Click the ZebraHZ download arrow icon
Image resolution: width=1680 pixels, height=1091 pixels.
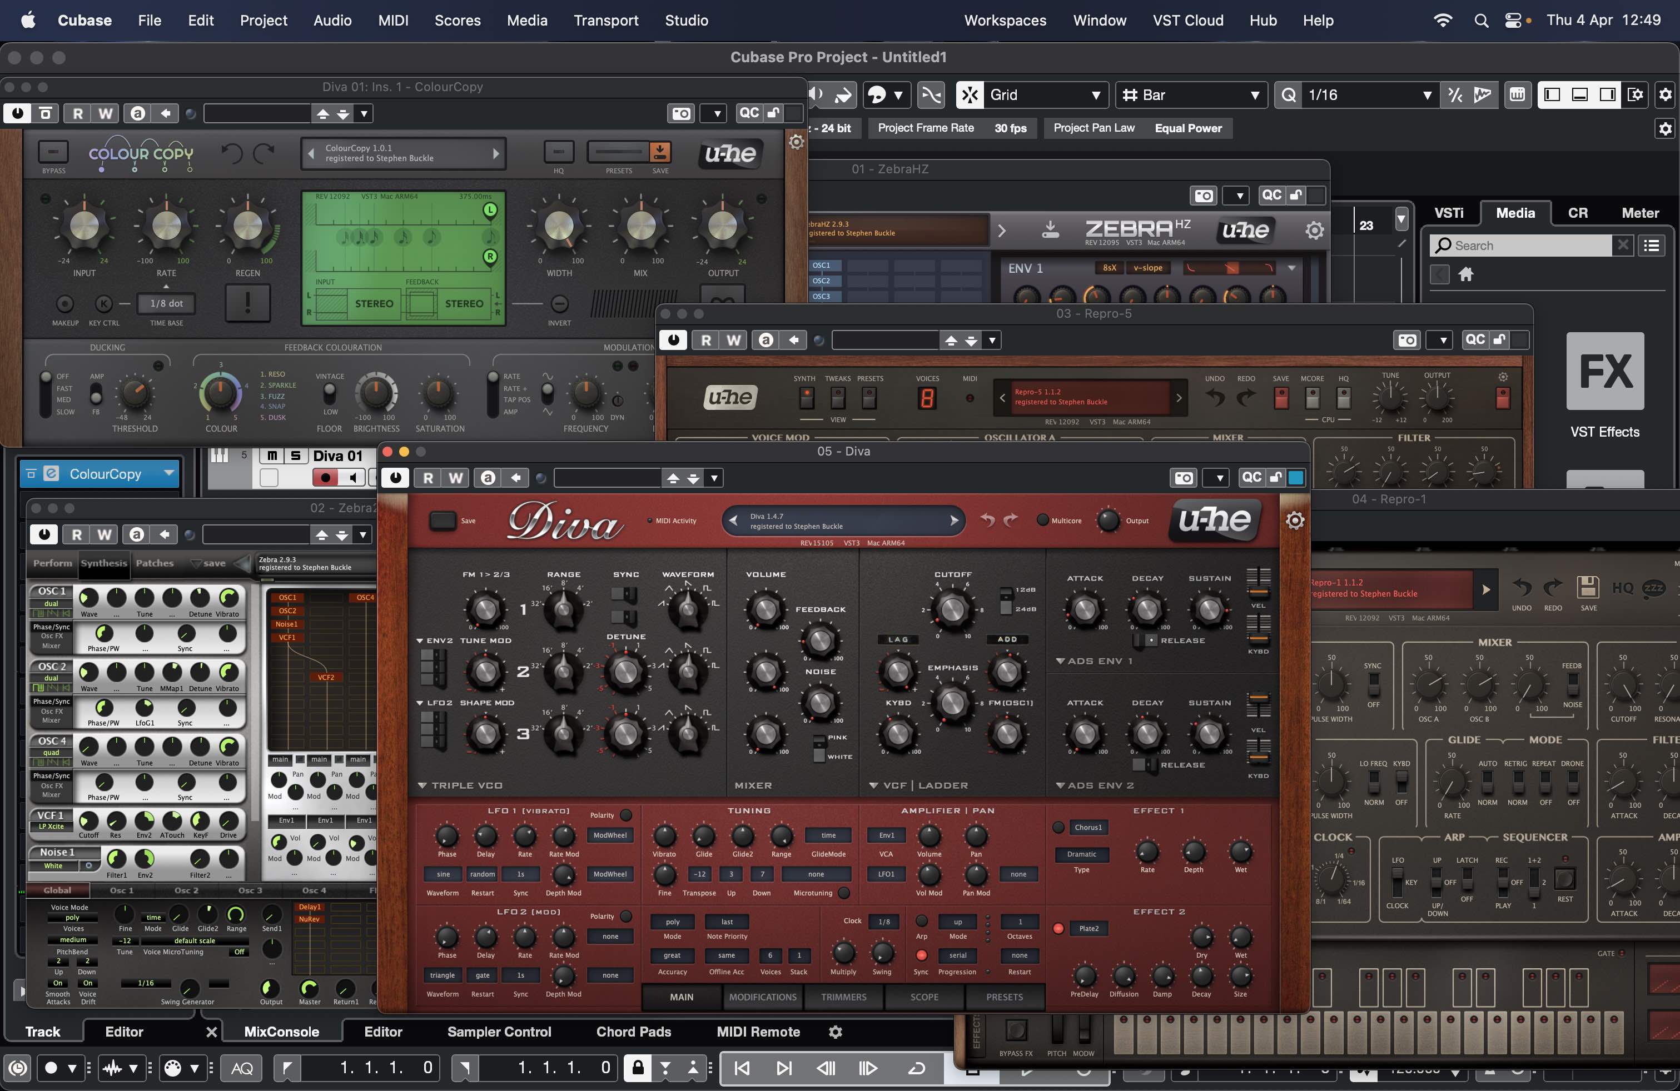tap(1050, 229)
